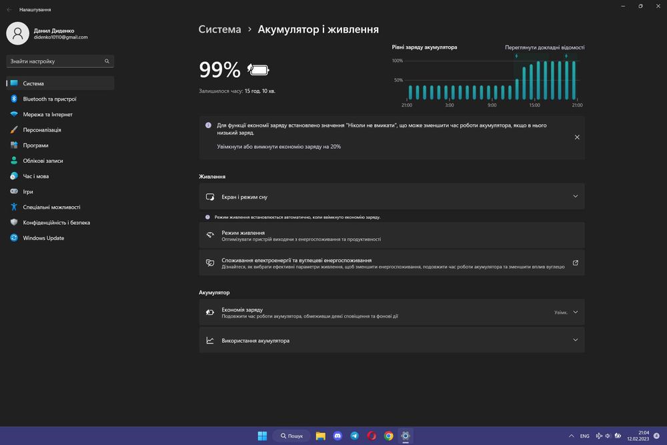Click the network wifi icon in sidebar
The width and height of the screenshot is (667, 445).
click(x=14, y=115)
